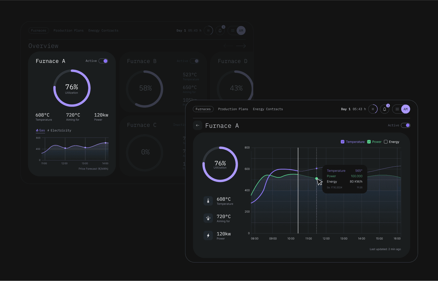
Task: Click aiming-for thermometer icon beside 720°C
Action: tap(208, 218)
